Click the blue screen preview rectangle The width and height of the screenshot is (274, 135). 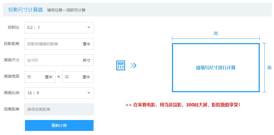216,68
